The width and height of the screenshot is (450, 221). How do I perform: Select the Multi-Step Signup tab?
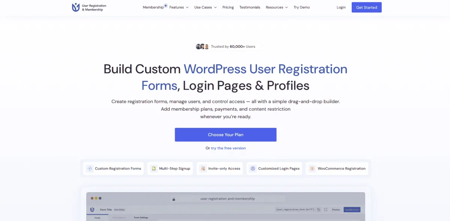pos(170,168)
